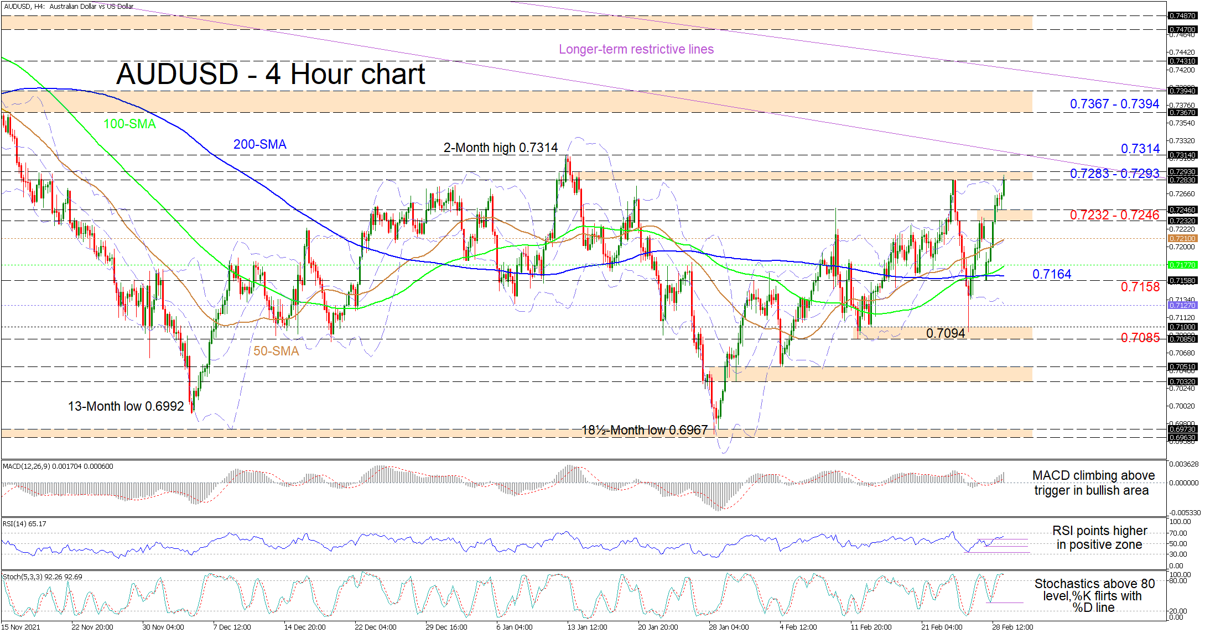Click the red 0.7085 support label
Screen dimensions: 1205x634
click(x=1140, y=337)
